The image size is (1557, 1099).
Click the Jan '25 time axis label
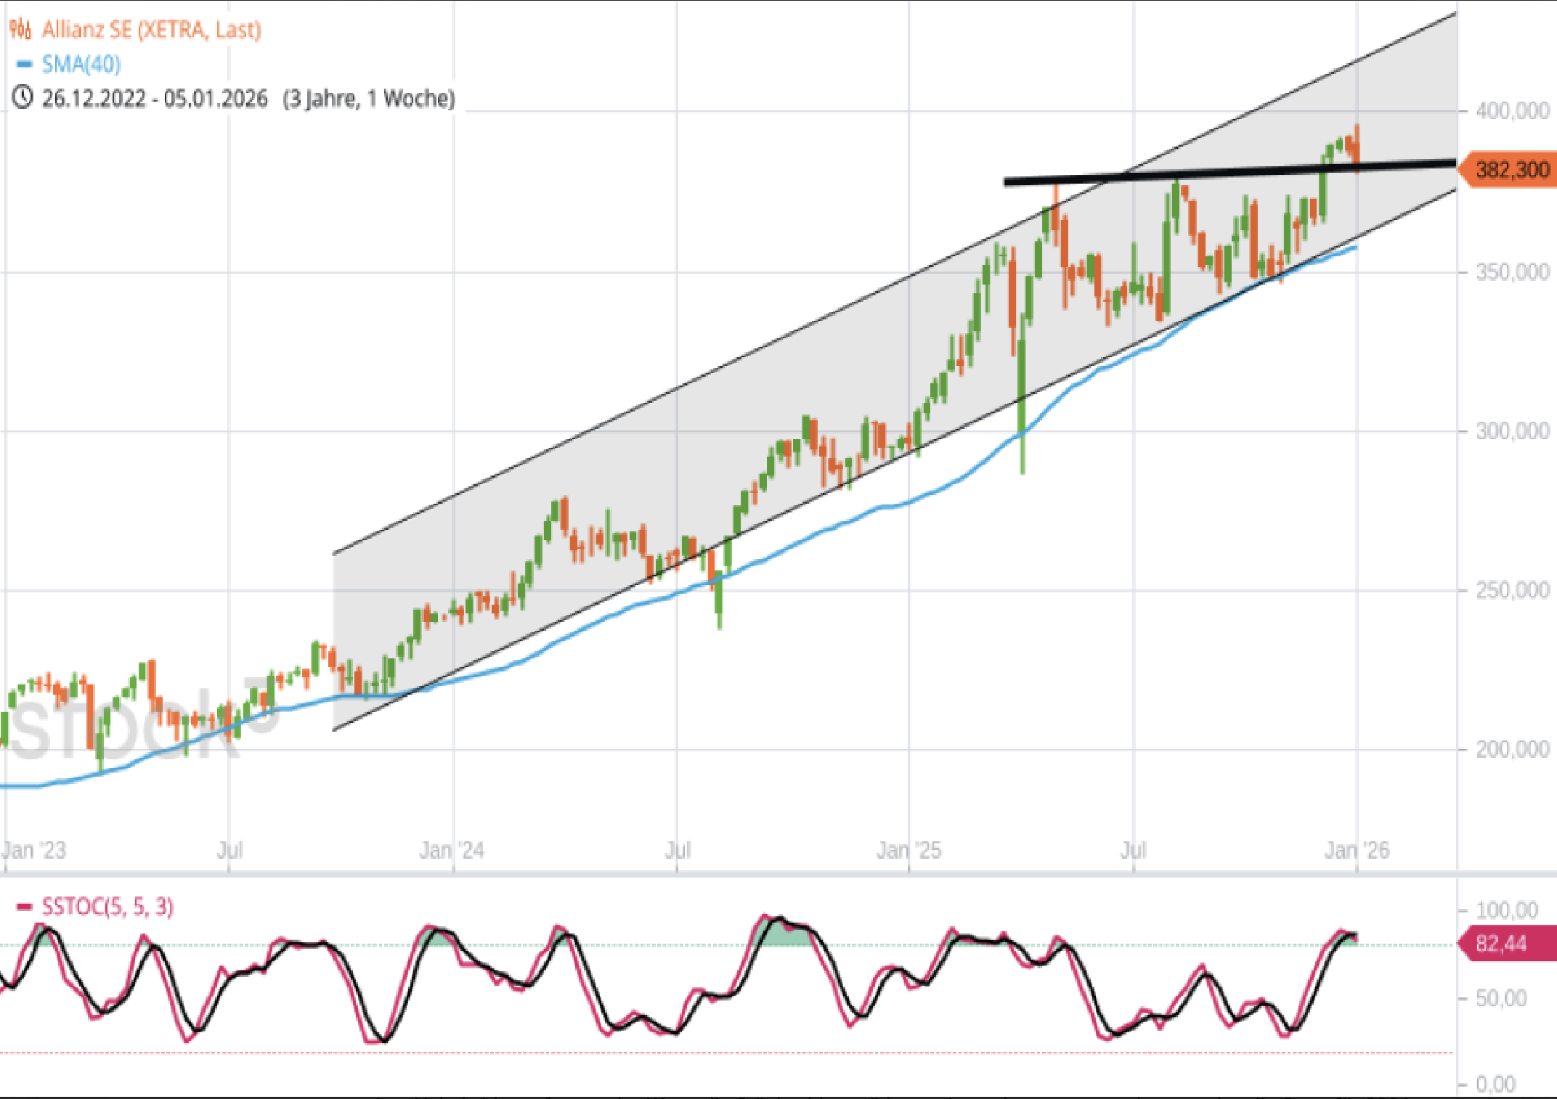click(908, 850)
